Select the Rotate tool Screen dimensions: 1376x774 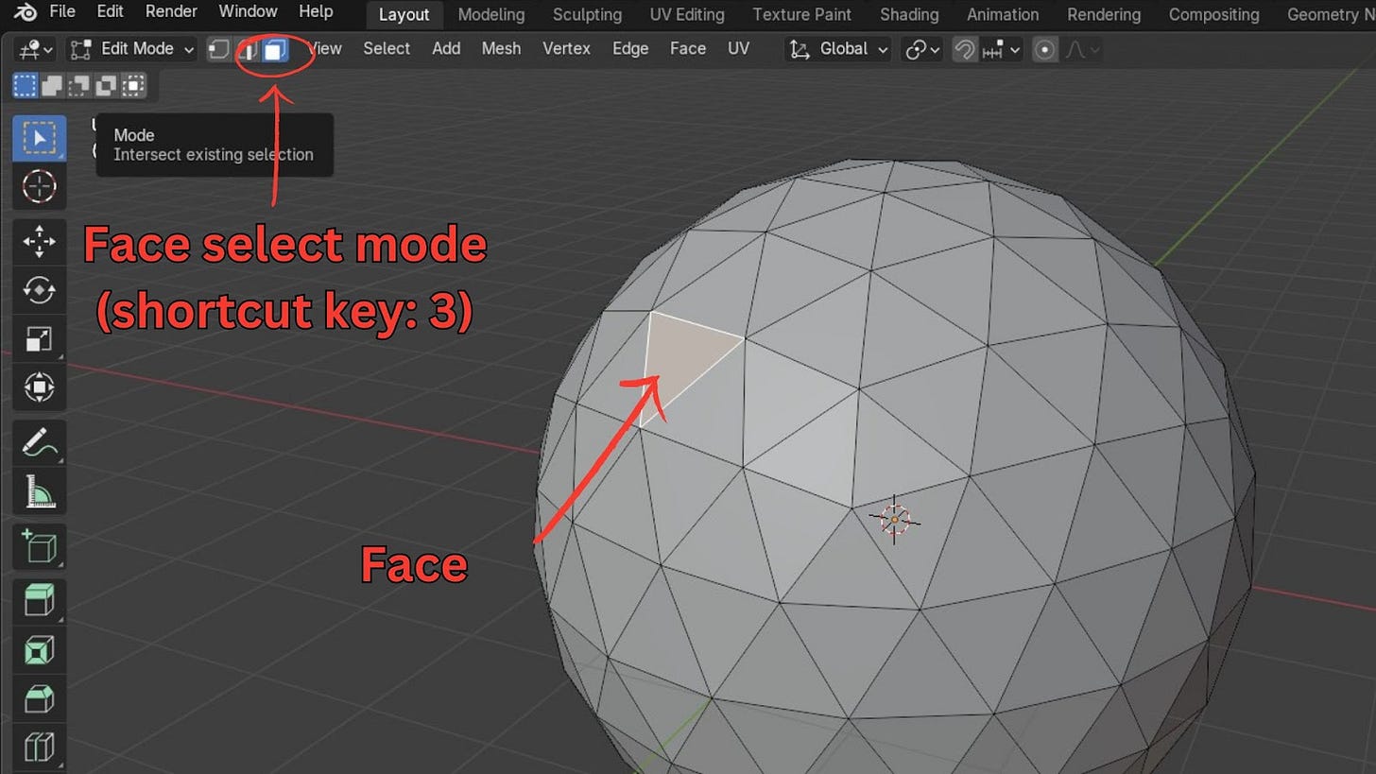pyautogui.click(x=39, y=290)
